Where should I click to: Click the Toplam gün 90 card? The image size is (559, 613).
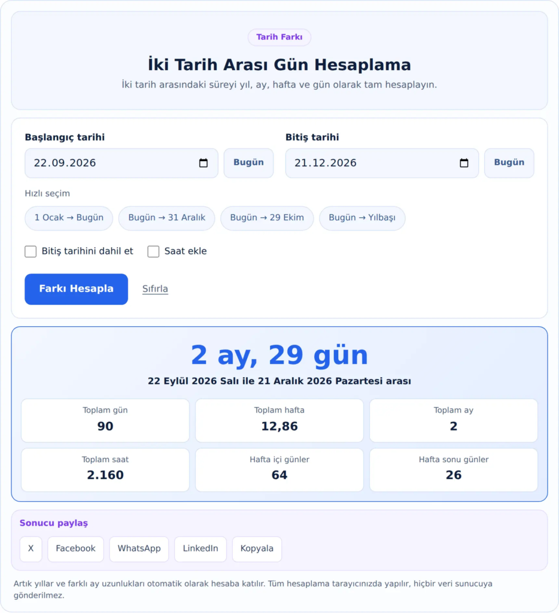[x=105, y=421]
